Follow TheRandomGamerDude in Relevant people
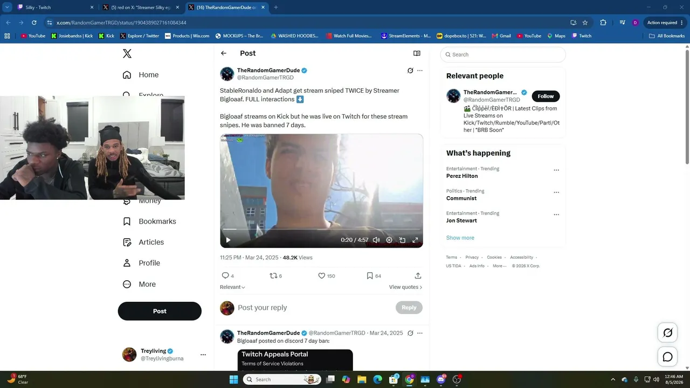690x388 pixels. click(546, 96)
